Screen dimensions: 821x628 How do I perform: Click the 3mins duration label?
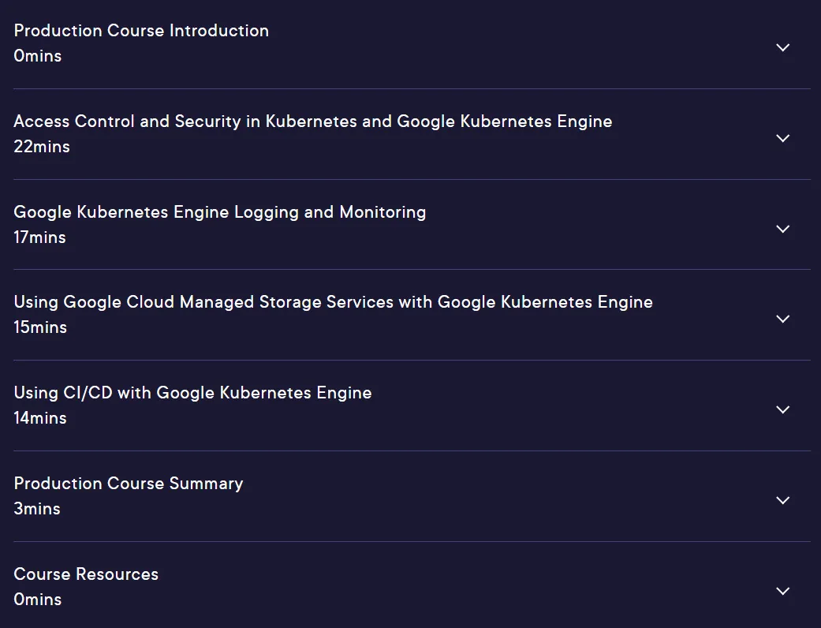(x=37, y=509)
